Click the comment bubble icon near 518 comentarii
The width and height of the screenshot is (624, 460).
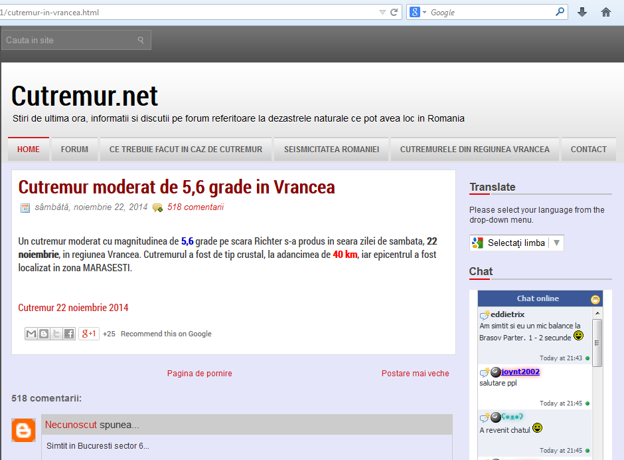[157, 207]
